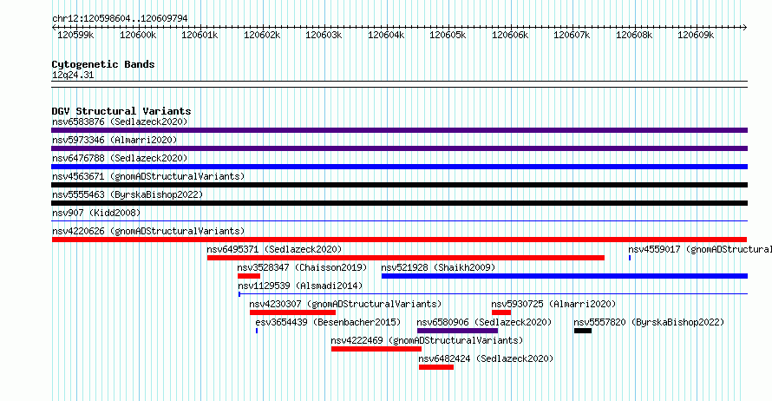The width and height of the screenshot is (772, 401).
Task: Click the DGV Structural Variants track title
Action: click(x=121, y=111)
